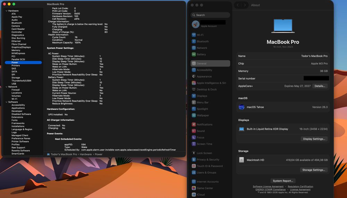The height and width of the screenshot is (198, 347).
Task: Open iCloud icon in sidebar
Action: (x=194, y=195)
